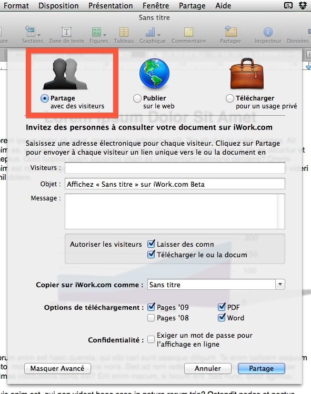This screenshot has width=311, height=394.
Task: Add a note with the Commentaire icon
Action: point(188,32)
